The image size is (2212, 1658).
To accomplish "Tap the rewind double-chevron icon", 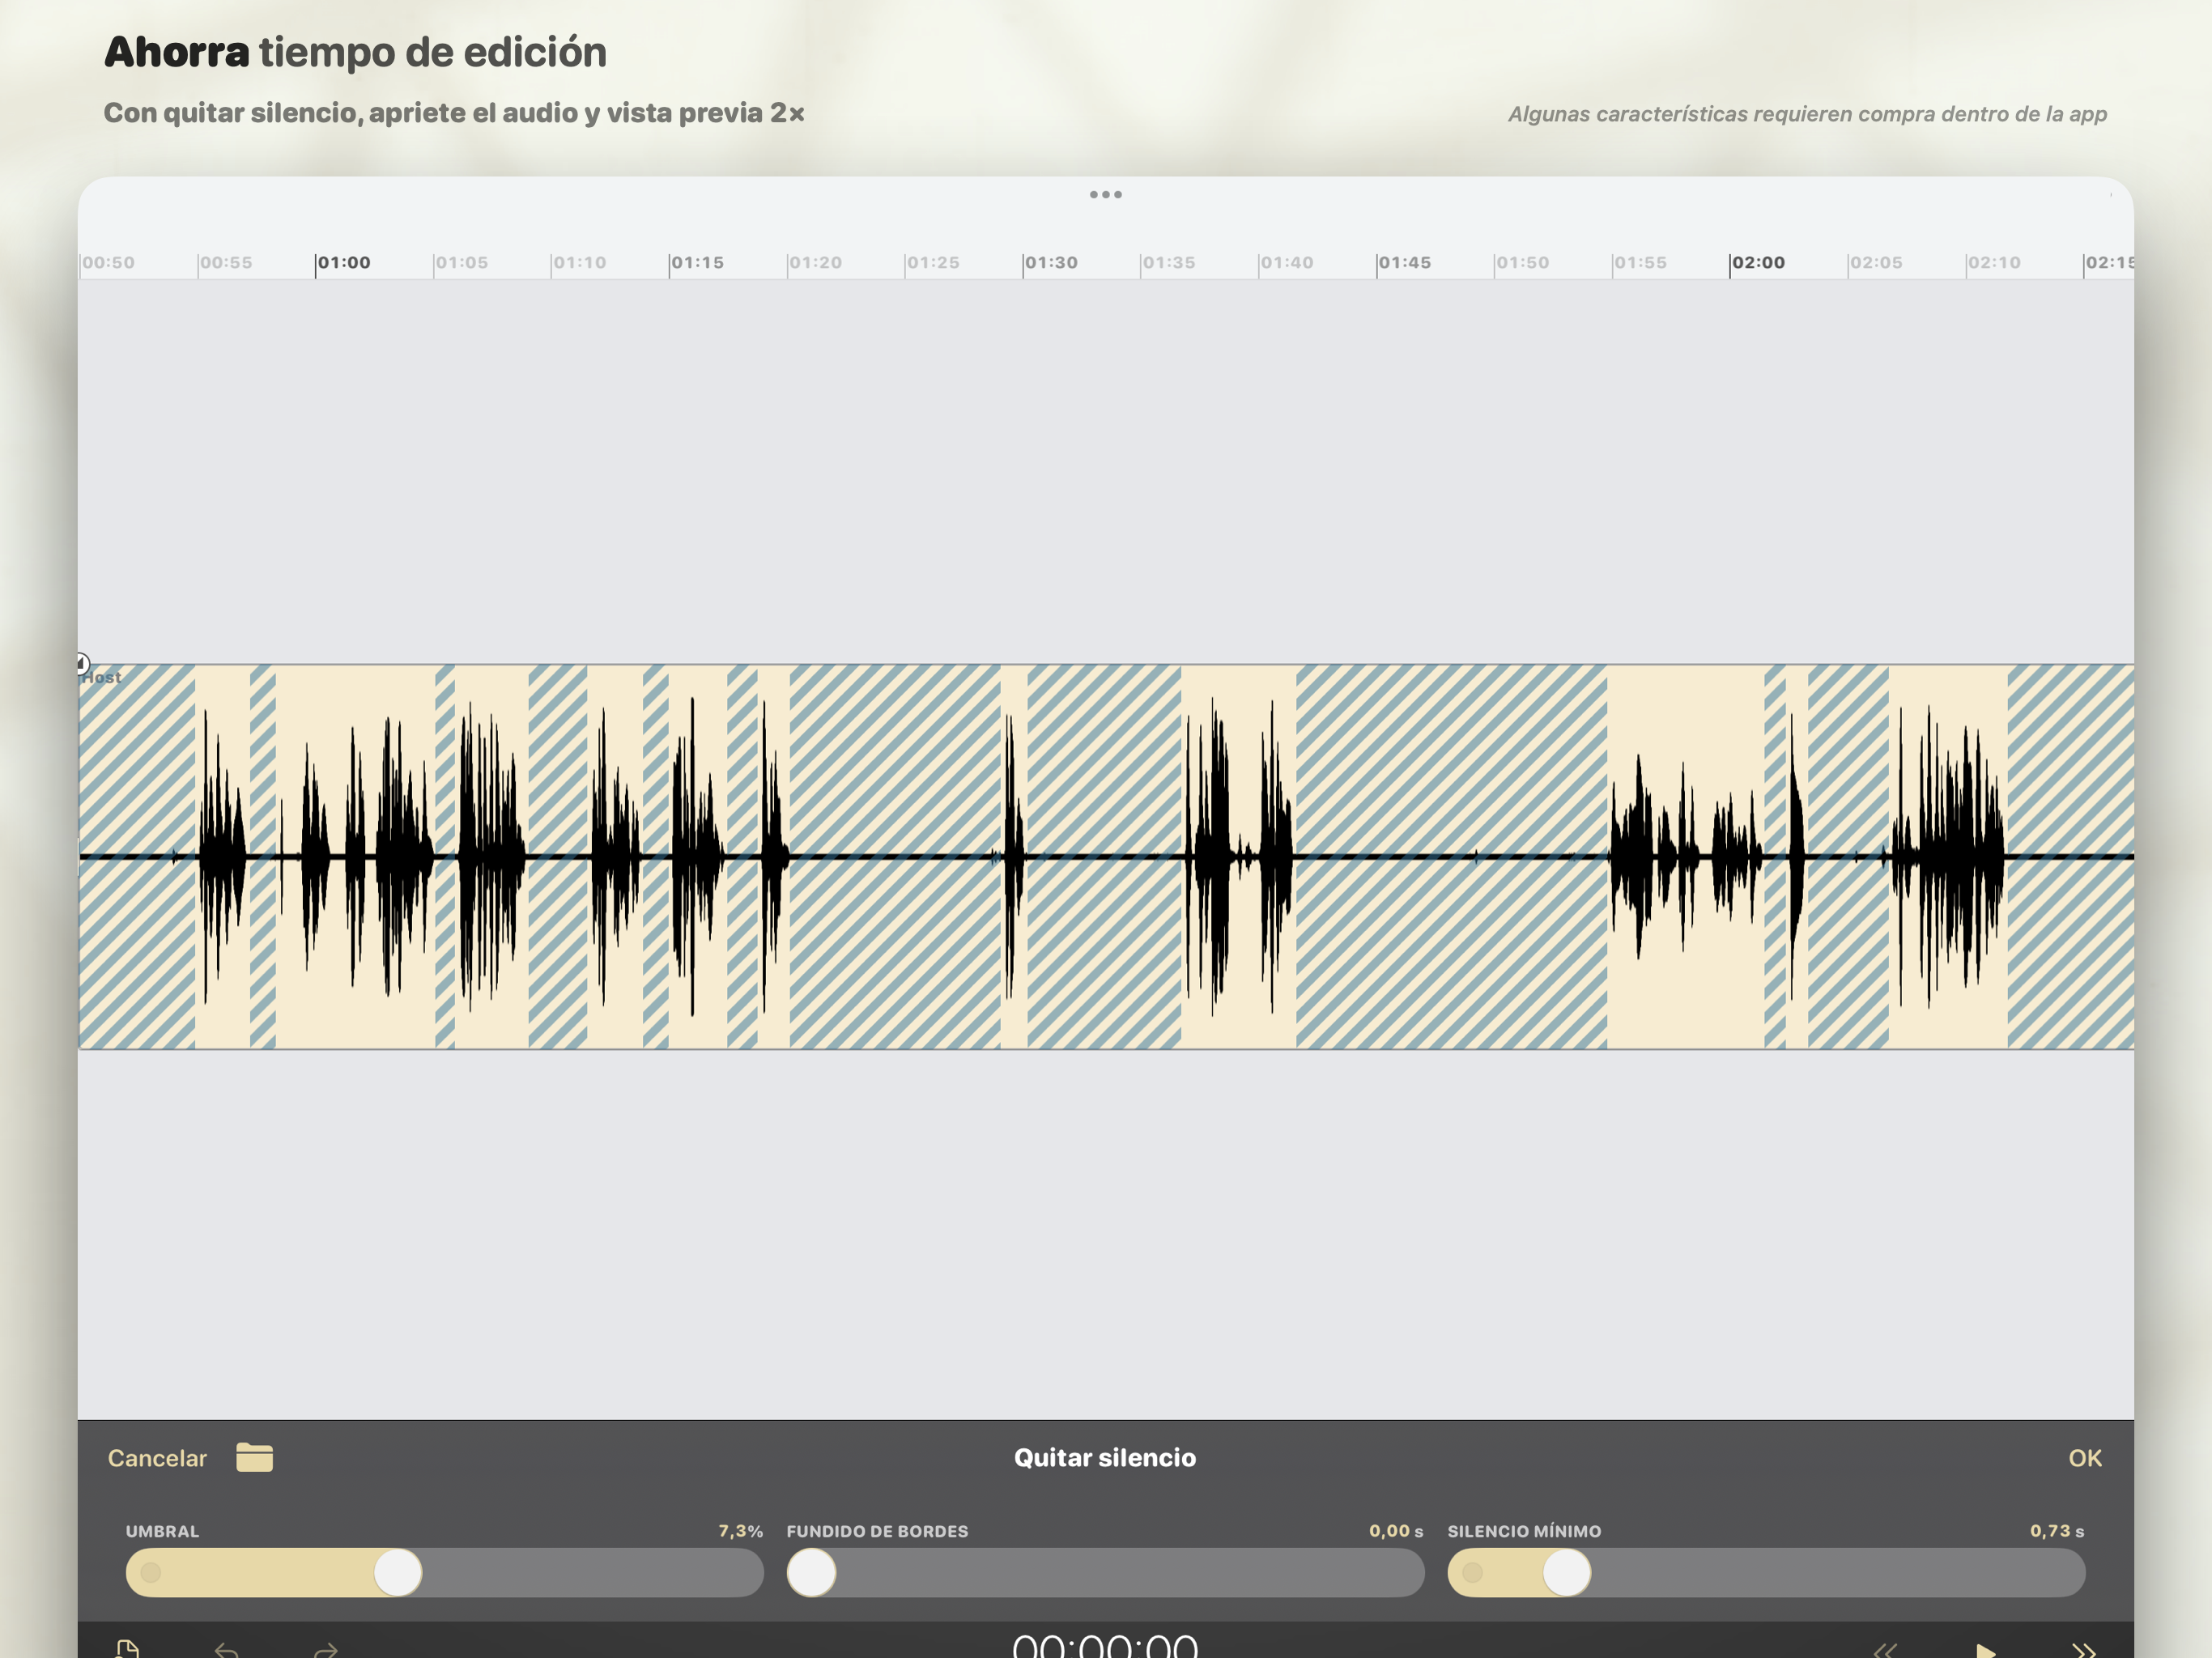I will point(1885,1650).
